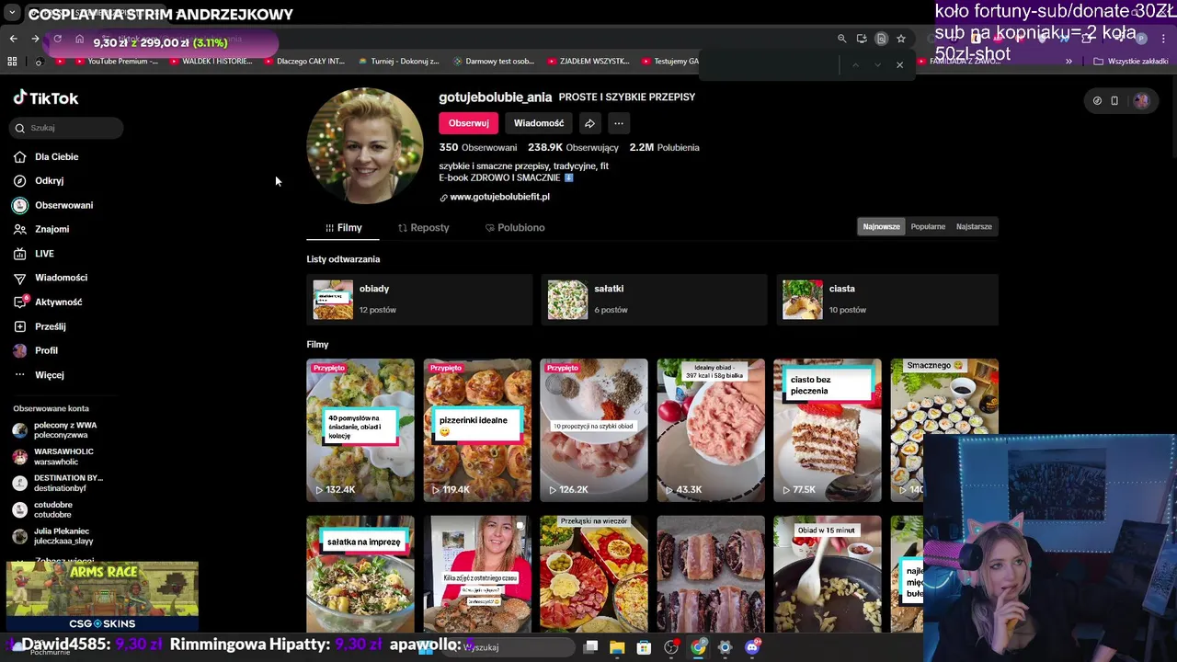Click the Wiadomość button on profile
This screenshot has height=662, width=1177.
coord(539,123)
